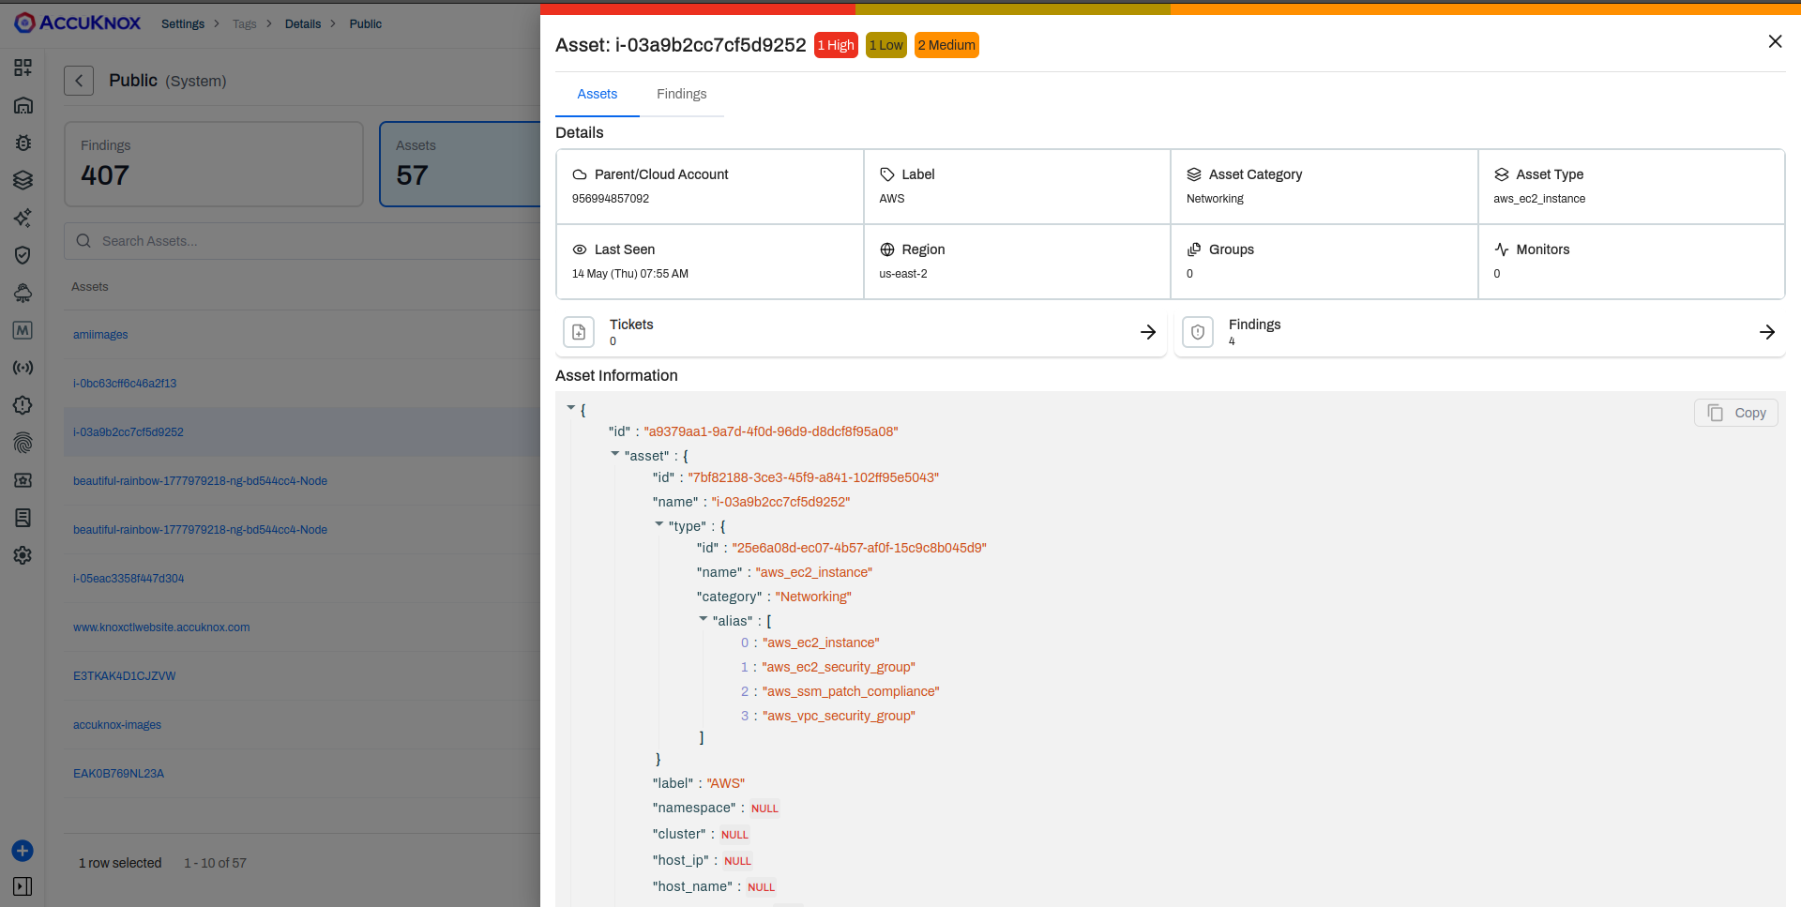Open Tickets via its arrow icon
The image size is (1801, 907).
[x=1148, y=332]
